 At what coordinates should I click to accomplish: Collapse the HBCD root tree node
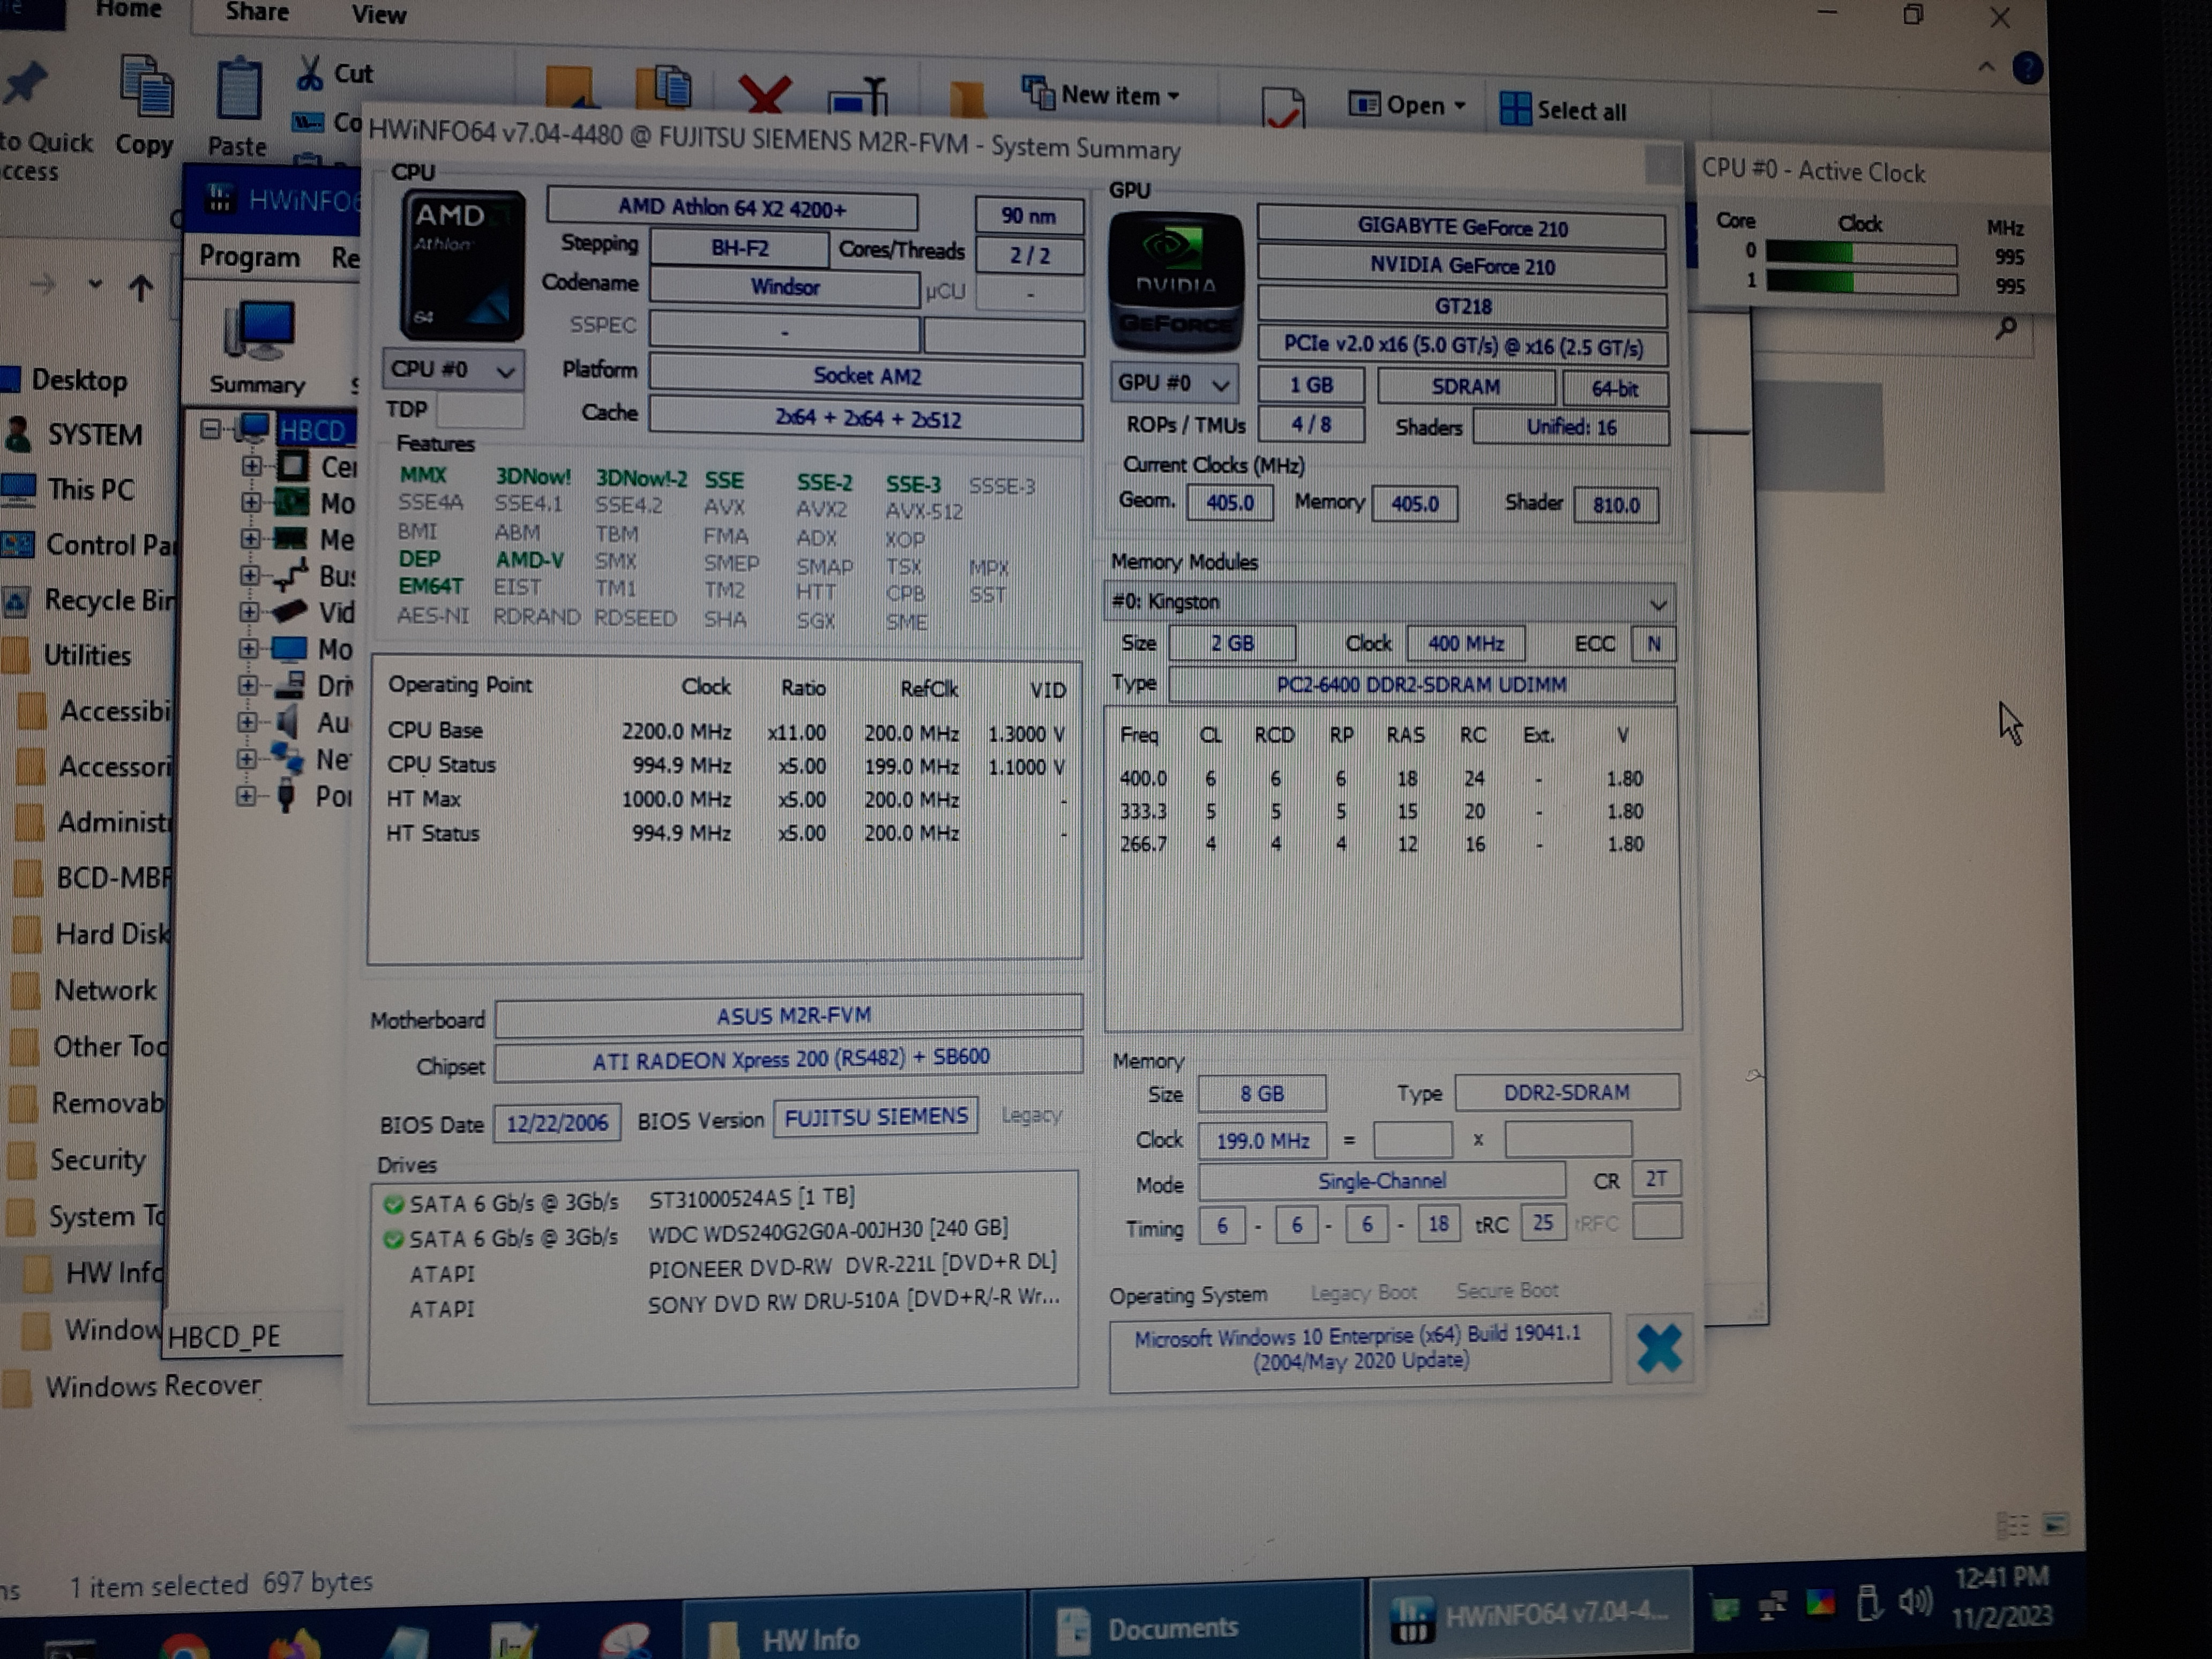[210, 429]
